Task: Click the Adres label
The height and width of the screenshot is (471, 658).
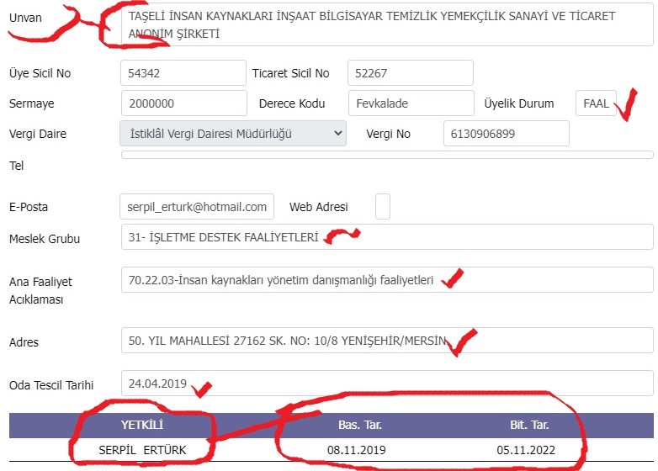Action: click(x=24, y=342)
